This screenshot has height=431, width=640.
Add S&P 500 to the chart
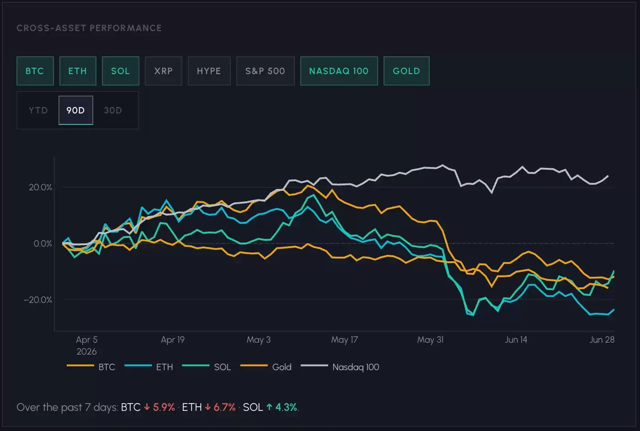(265, 71)
